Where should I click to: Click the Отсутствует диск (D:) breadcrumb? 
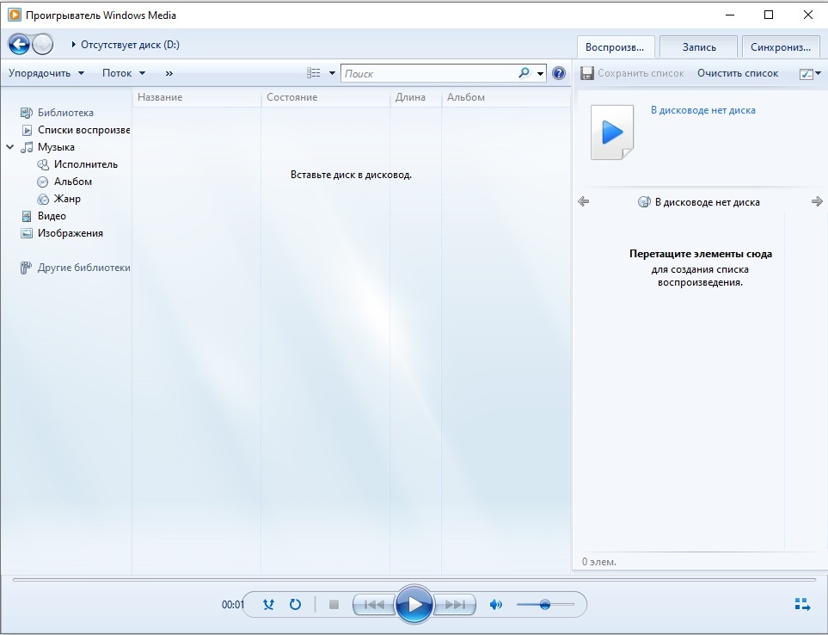130,45
